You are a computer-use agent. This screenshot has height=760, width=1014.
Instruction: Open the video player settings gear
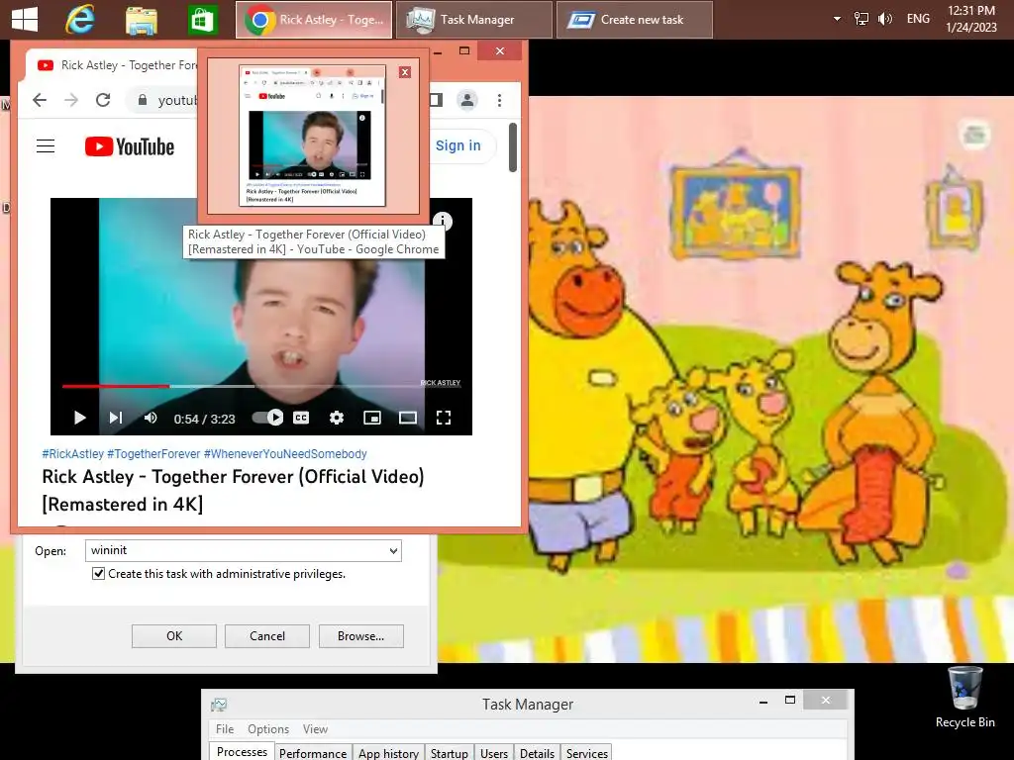(337, 418)
